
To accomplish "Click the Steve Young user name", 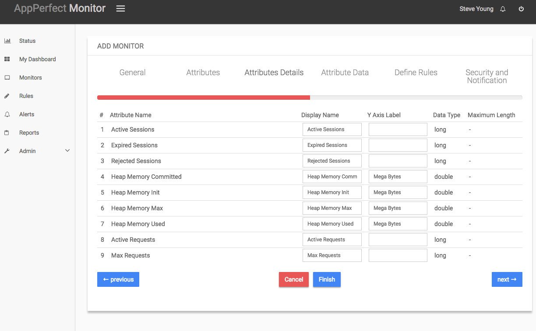I will coord(476,9).
